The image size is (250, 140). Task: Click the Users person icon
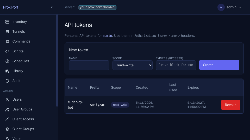(7, 100)
